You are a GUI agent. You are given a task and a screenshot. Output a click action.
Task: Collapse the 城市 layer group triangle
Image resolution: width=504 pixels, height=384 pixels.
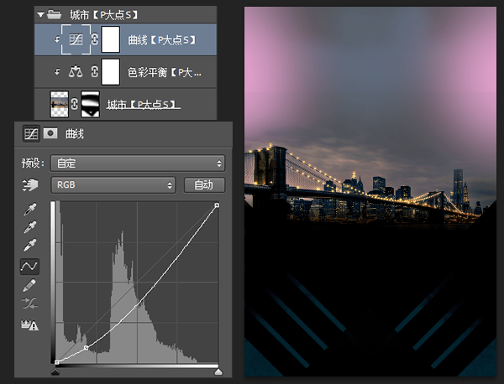point(40,15)
